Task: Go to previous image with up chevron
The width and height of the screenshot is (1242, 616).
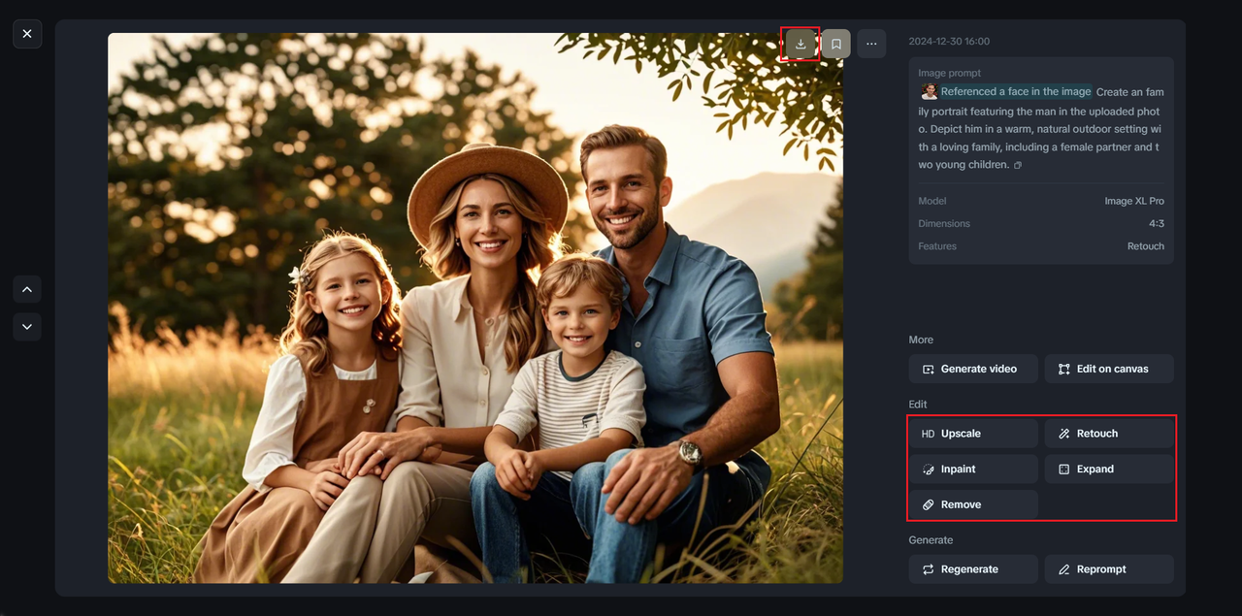Action: click(x=27, y=289)
